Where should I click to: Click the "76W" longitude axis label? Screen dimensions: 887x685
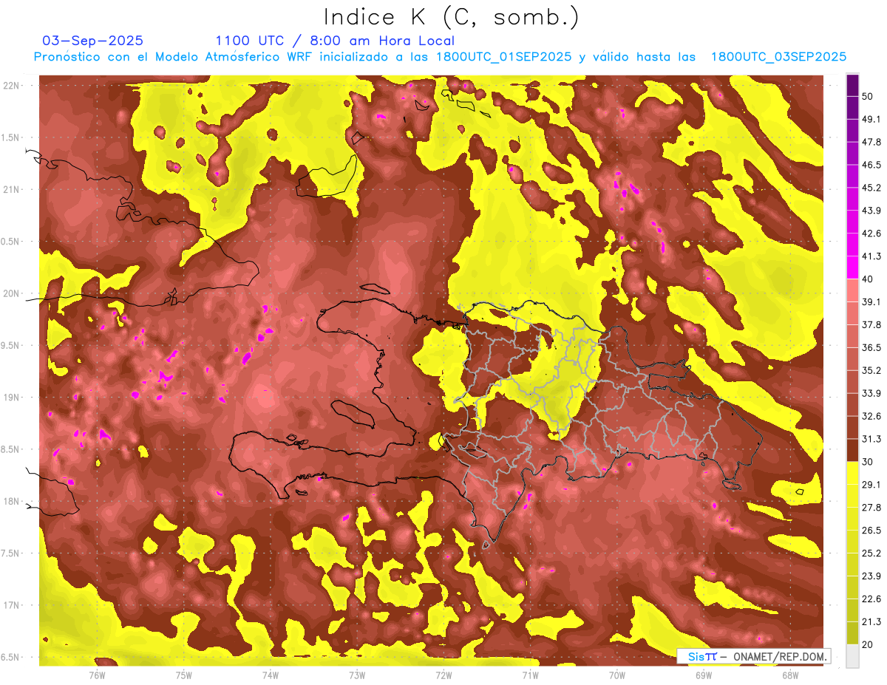pyautogui.click(x=97, y=675)
